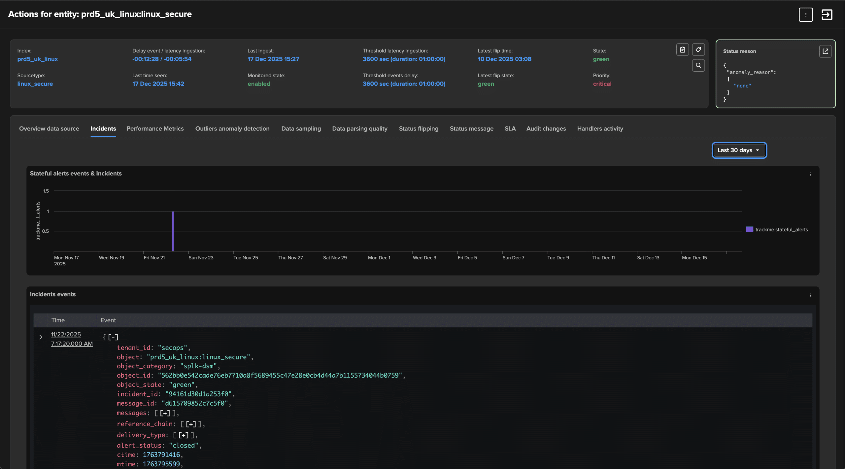Switch to Performance Metrics tab

click(155, 129)
